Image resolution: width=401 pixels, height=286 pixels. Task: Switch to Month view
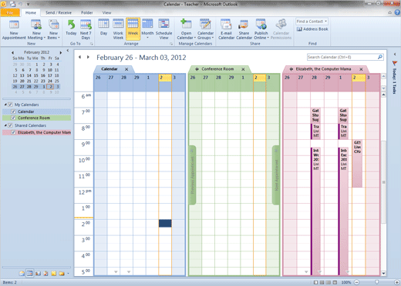tap(147, 29)
